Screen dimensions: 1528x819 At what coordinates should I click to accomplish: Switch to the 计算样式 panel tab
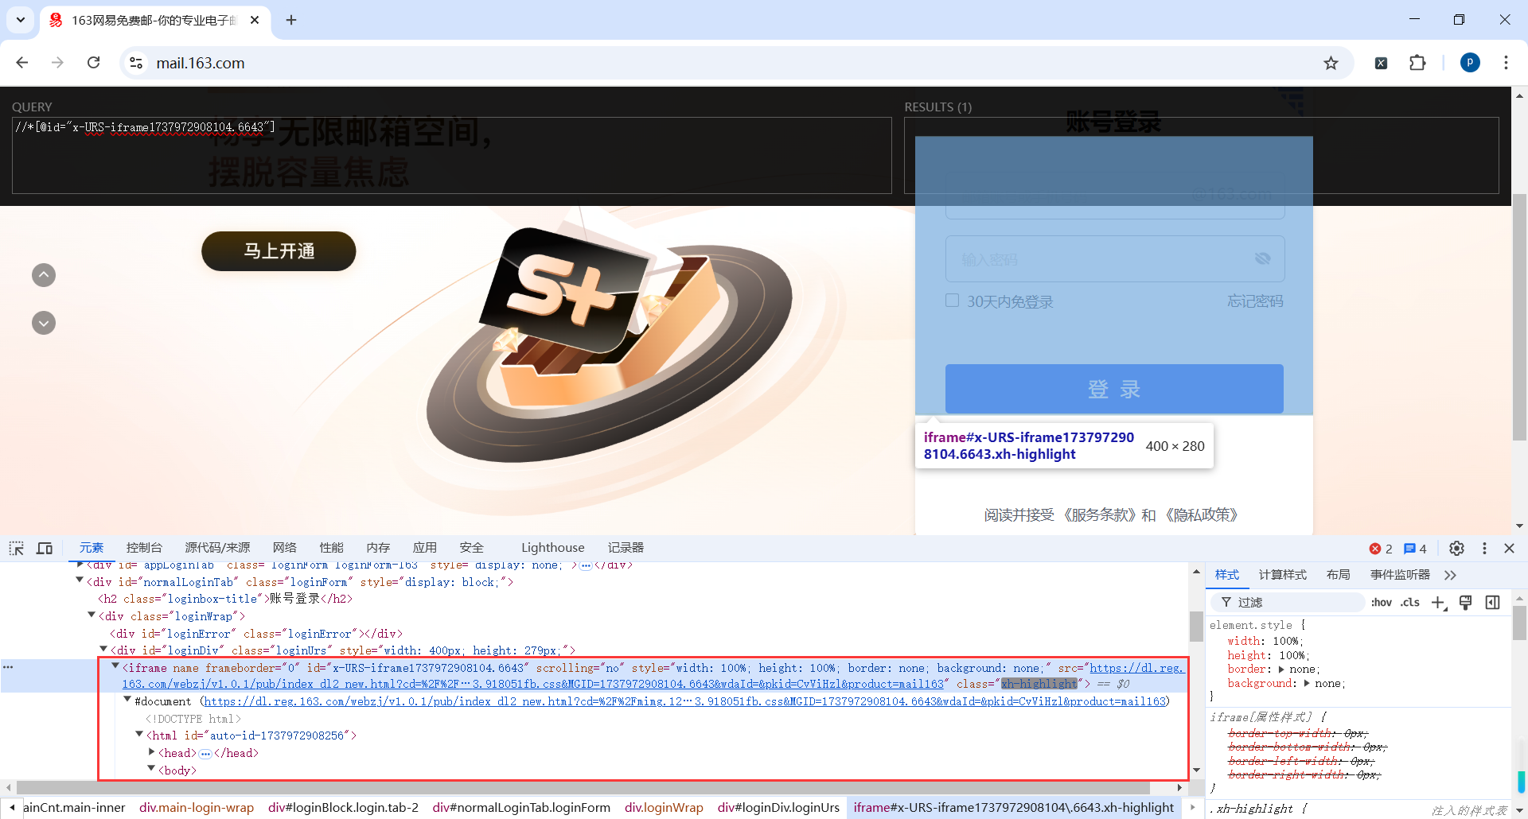pyautogui.click(x=1282, y=575)
